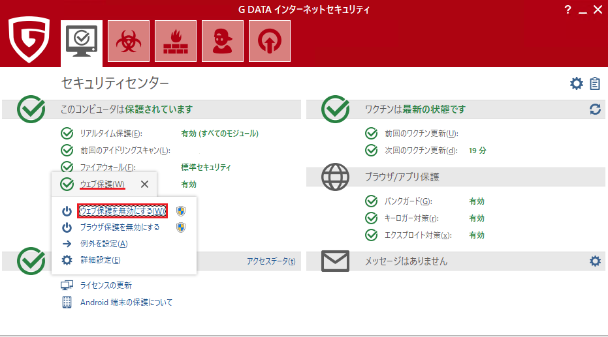Click arrow icon beside 例外を設定

click(x=67, y=244)
